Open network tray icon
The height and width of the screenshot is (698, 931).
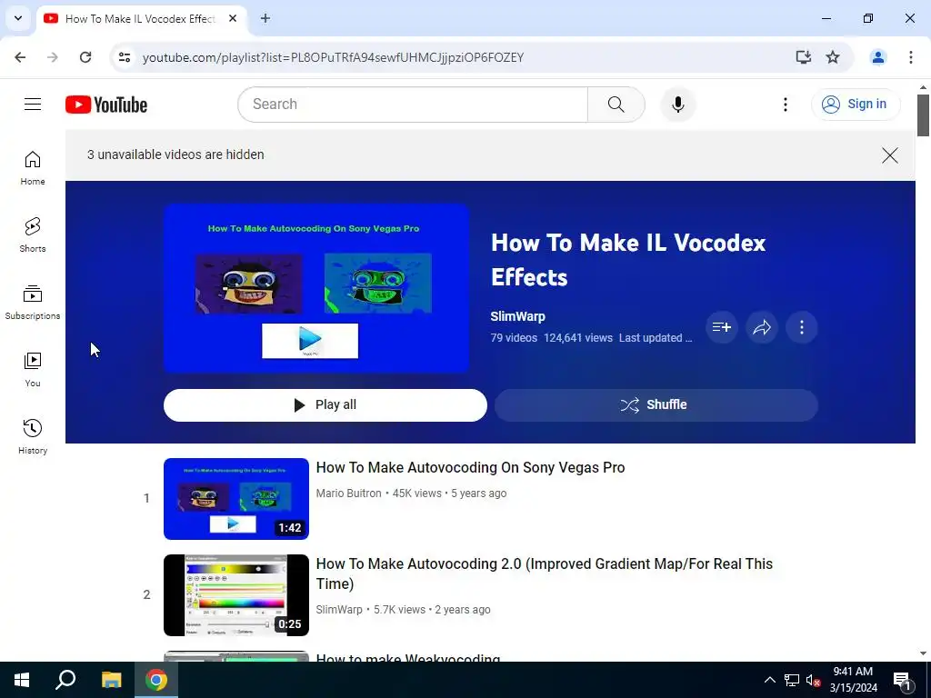pyautogui.click(x=792, y=680)
